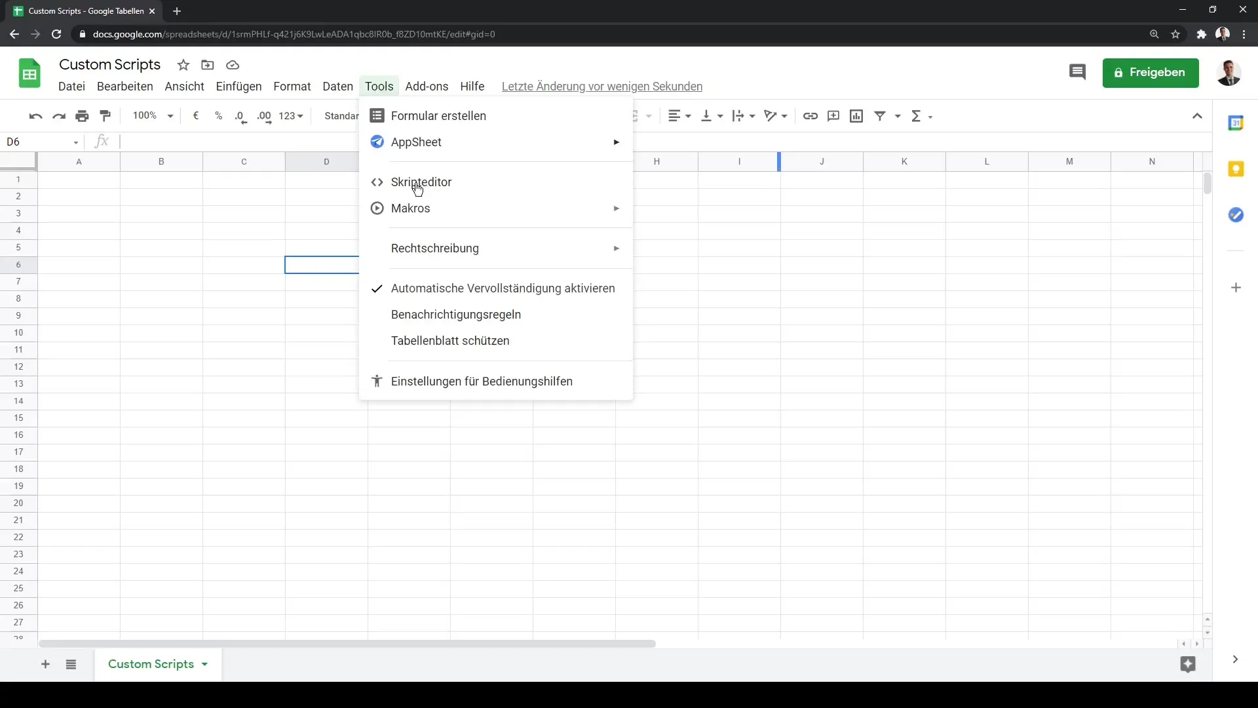Open the Tools menu
Image resolution: width=1258 pixels, height=708 pixels.
pos(379,86)
